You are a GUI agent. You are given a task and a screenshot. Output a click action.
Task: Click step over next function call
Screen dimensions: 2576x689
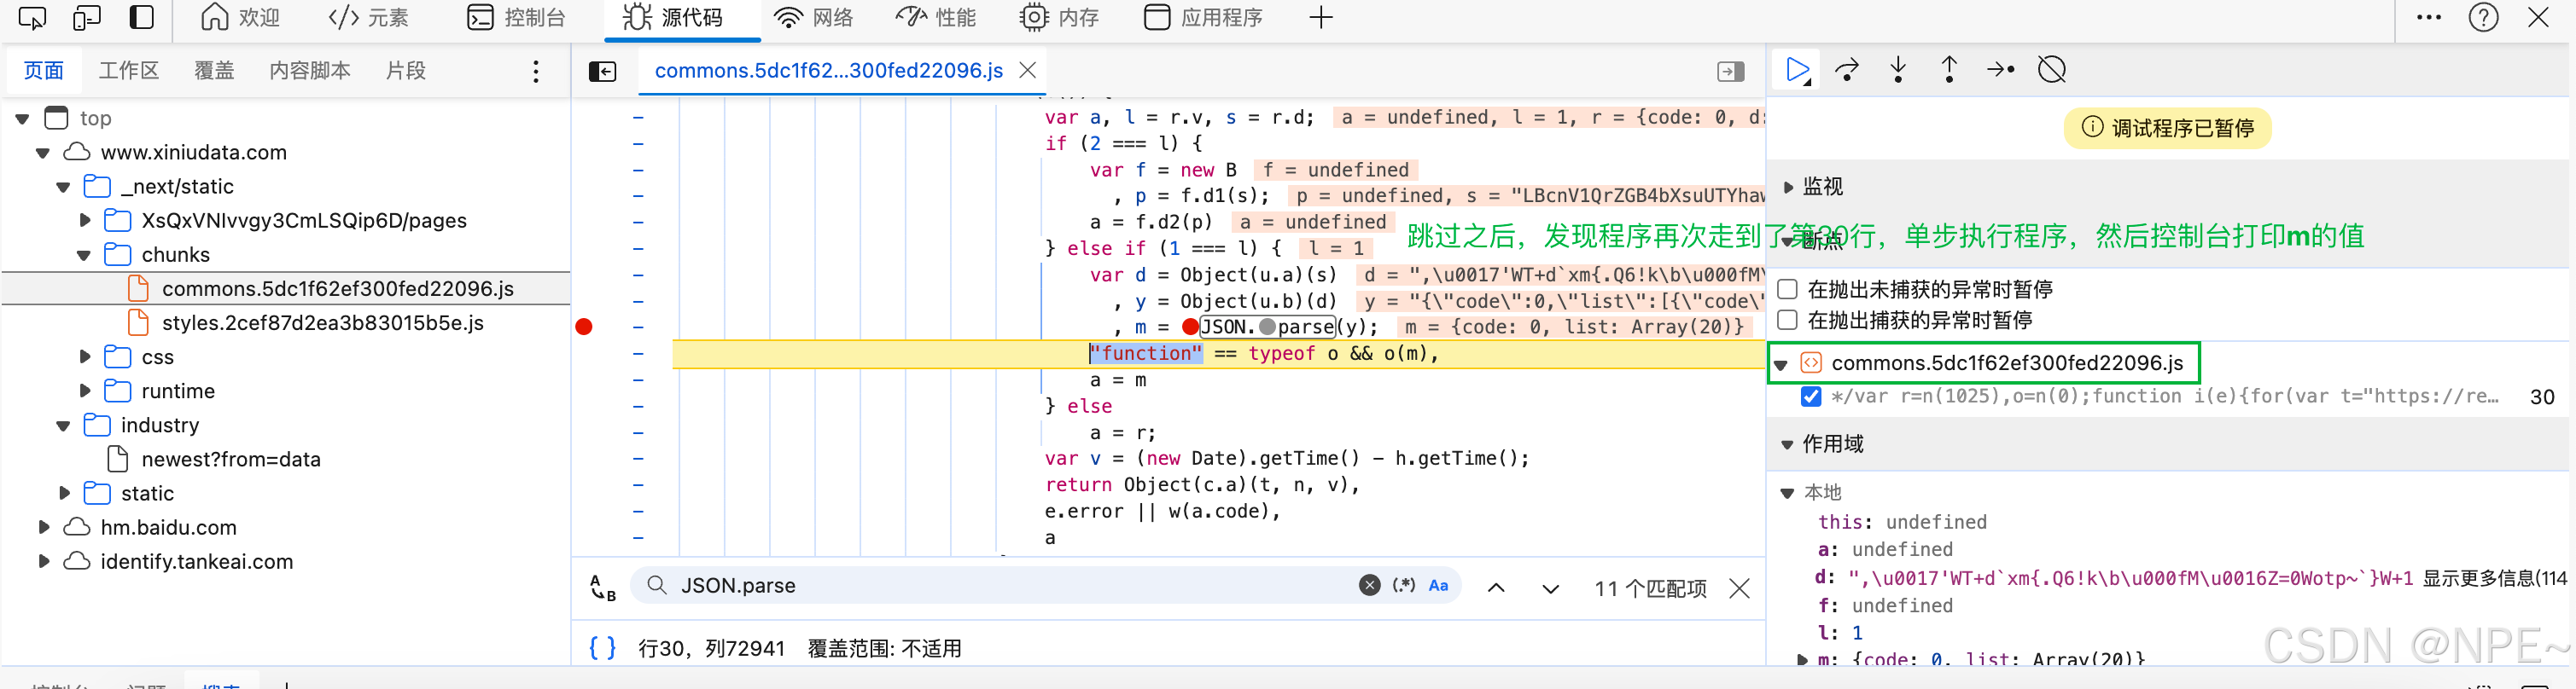(1847, 70)
